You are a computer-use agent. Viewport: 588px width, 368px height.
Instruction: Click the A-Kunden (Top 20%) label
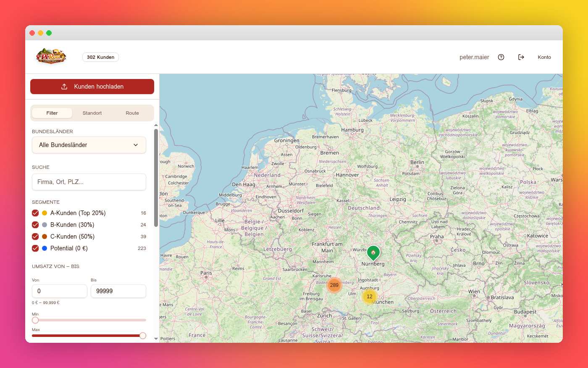click(x=78, y=213)
